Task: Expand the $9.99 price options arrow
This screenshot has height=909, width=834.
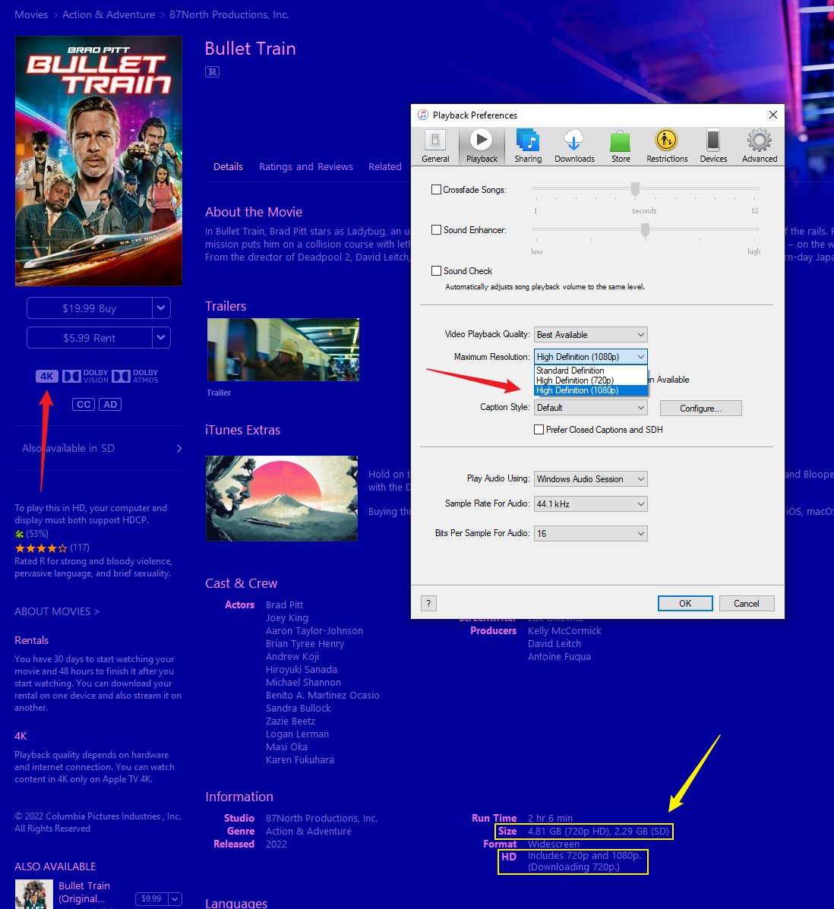Action: coord(175,898)
